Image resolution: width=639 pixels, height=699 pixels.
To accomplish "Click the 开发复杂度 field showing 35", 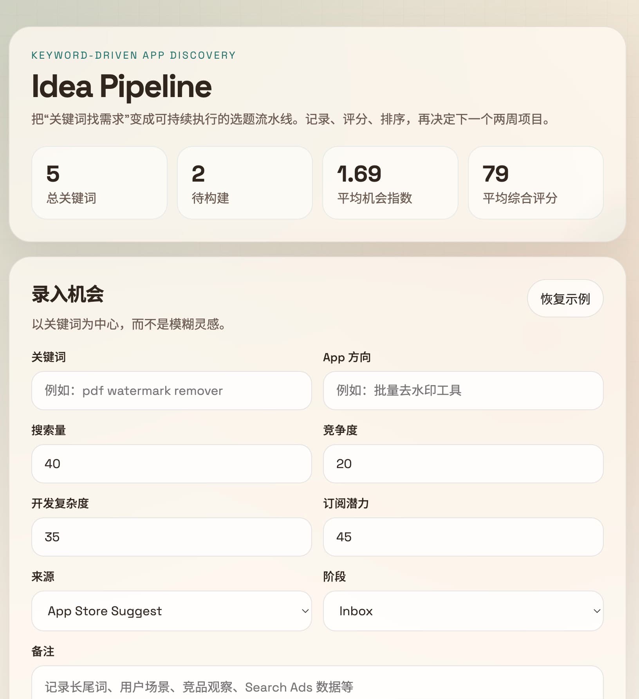I will 171,537.
